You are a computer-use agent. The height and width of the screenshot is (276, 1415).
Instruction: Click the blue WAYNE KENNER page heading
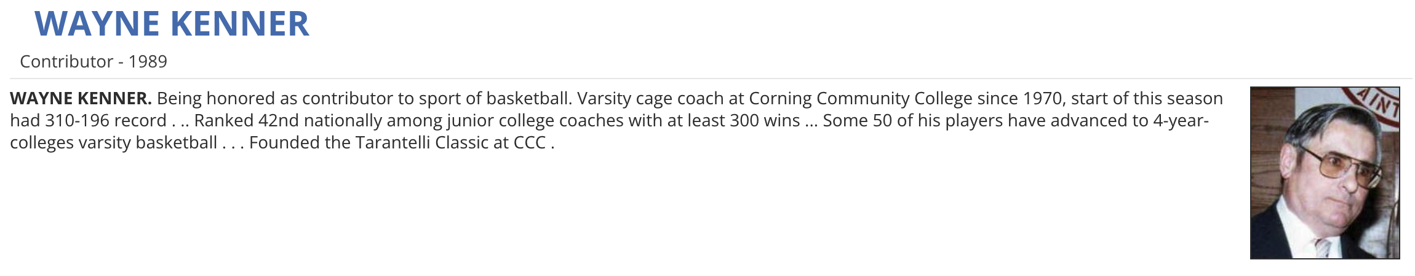pyautogui.click(x=172, y=24)
